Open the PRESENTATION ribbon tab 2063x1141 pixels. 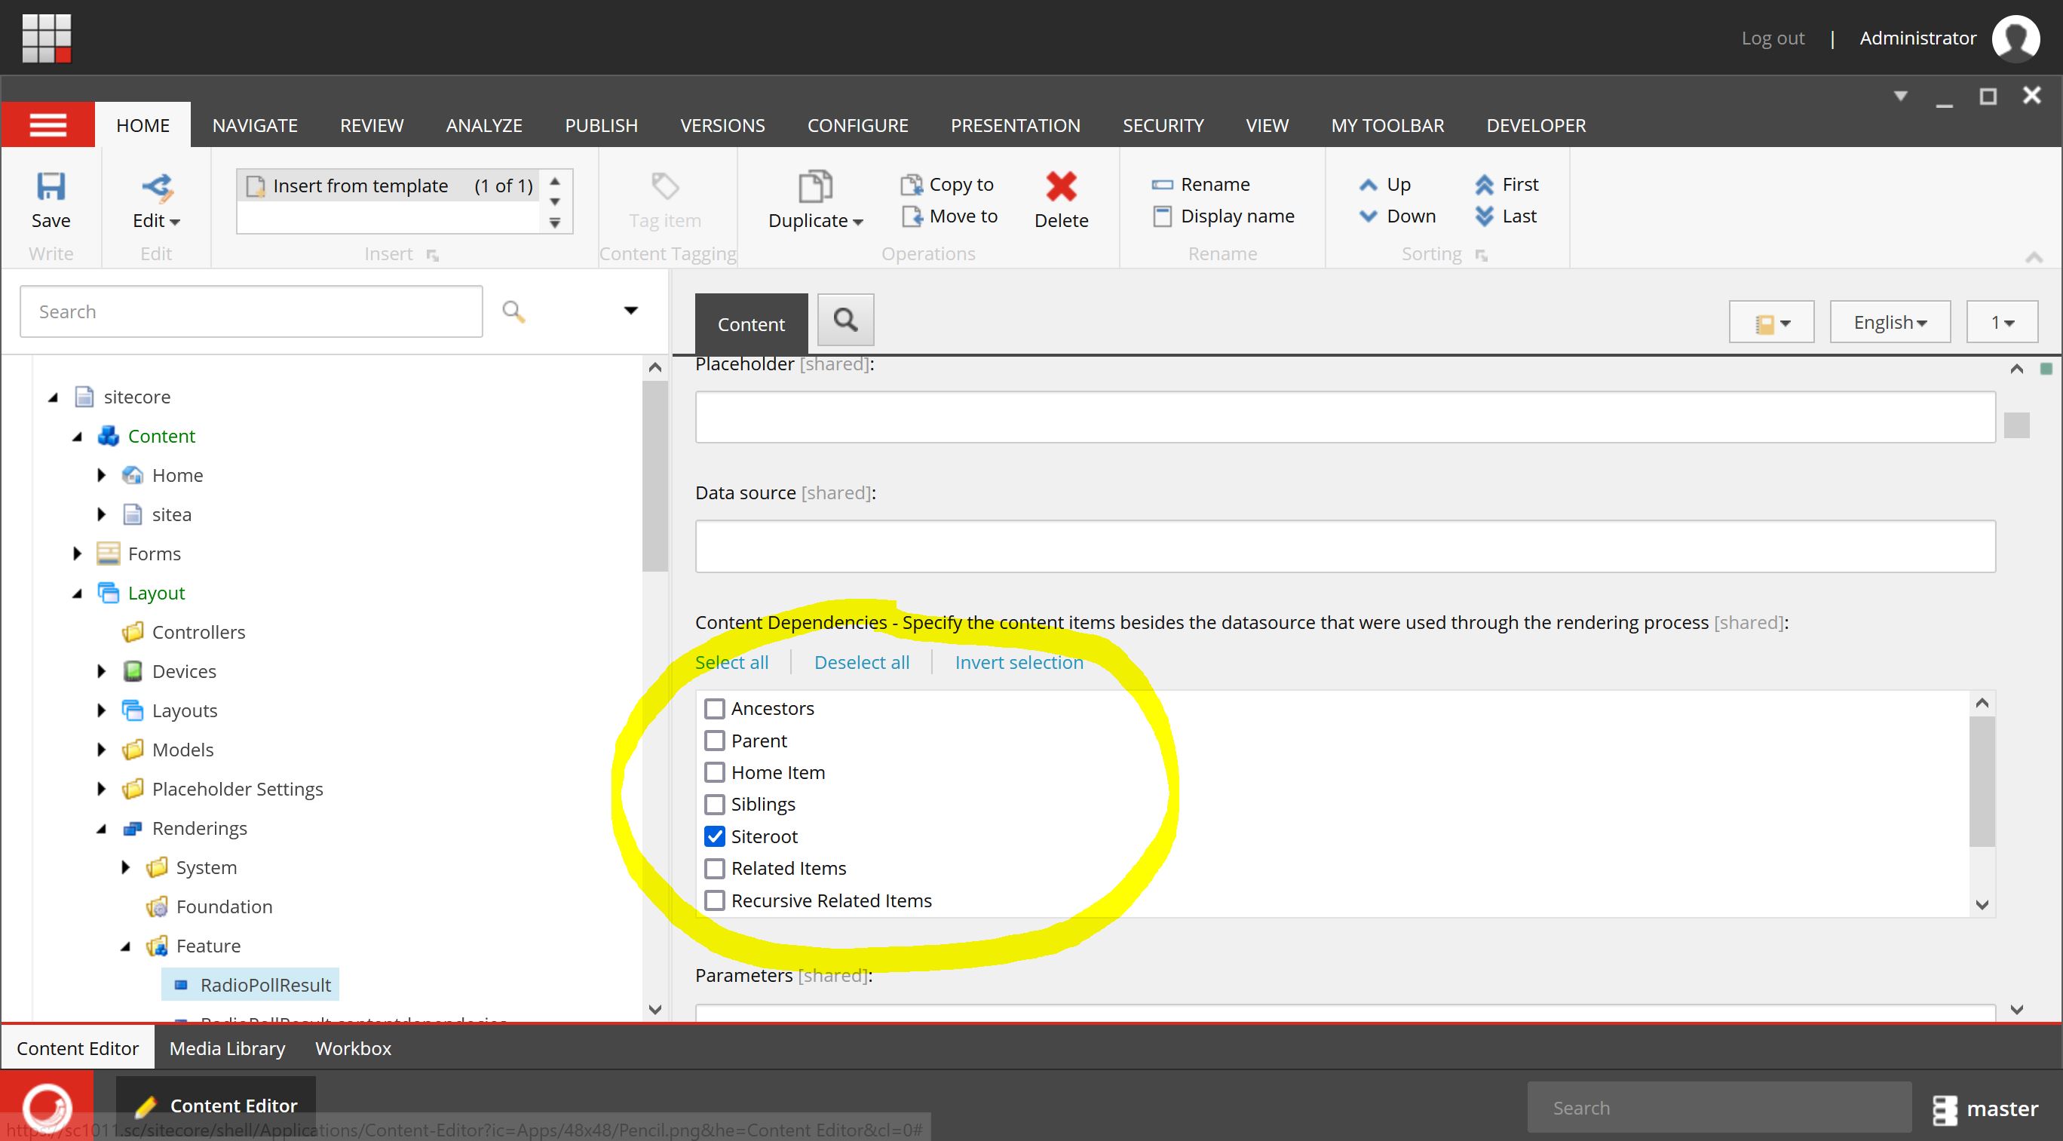point(1015,126)
